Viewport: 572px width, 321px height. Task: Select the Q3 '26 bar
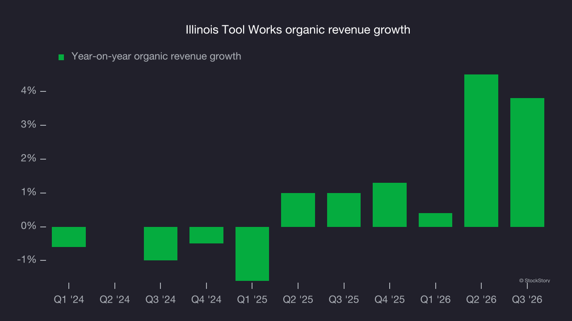coord(527,163)
